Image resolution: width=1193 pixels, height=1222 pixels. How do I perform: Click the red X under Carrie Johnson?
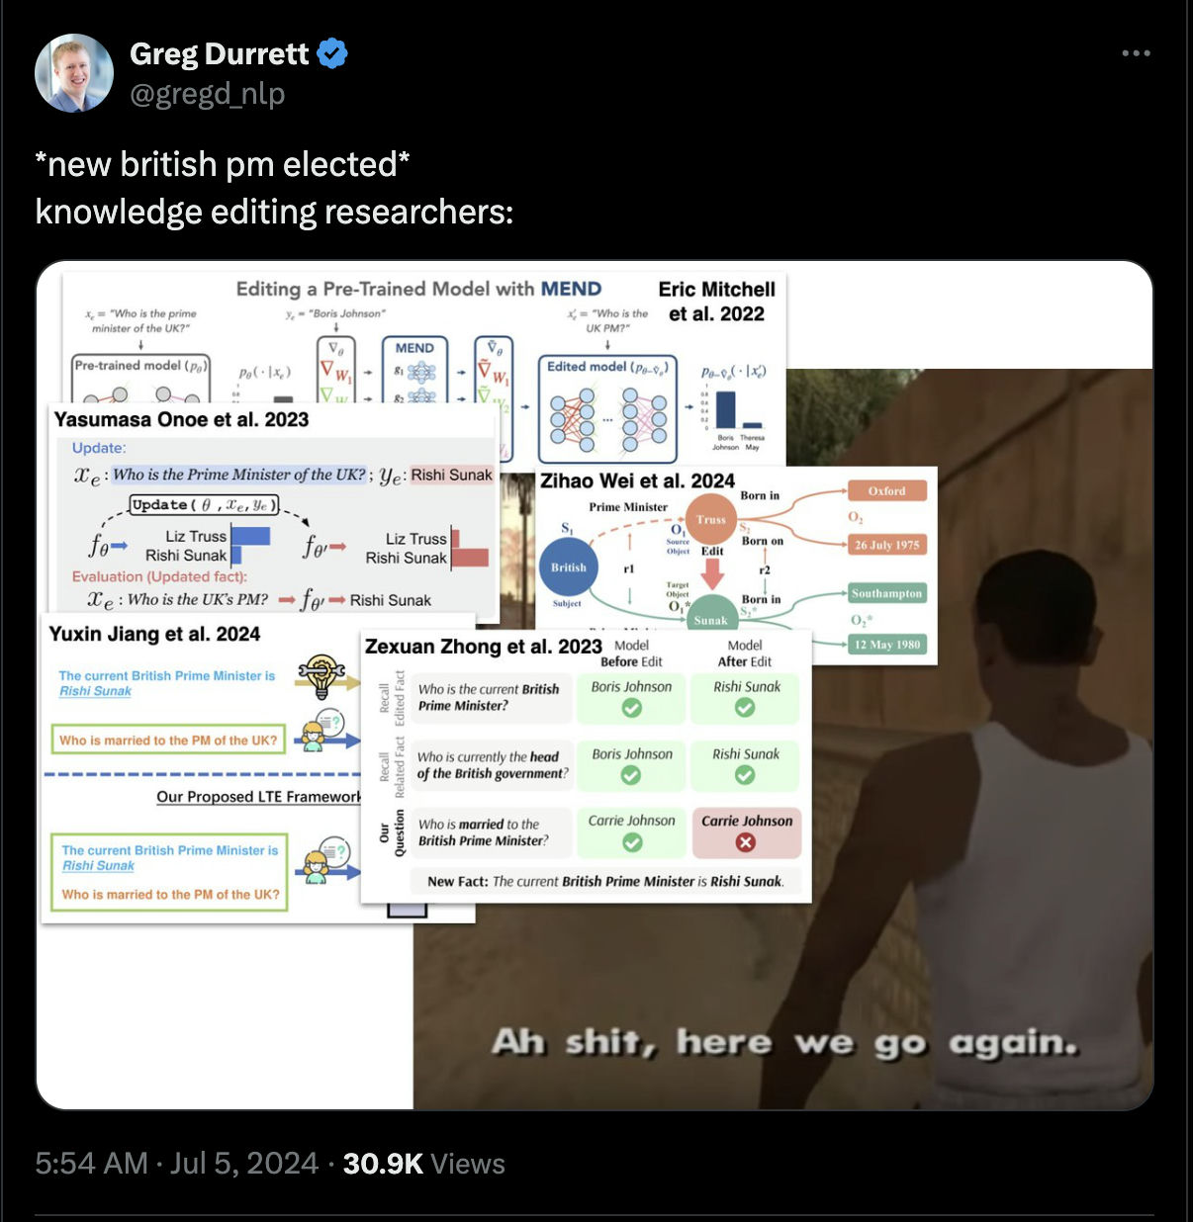[746, 842]
